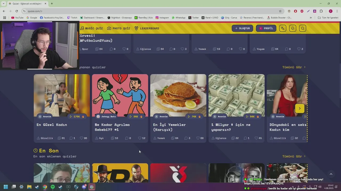Open the Twitch bookmark
This screenshot has width=341, height=191.
click(72, 18)
